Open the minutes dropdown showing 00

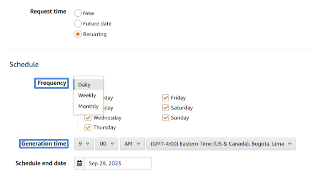[107, 144]
